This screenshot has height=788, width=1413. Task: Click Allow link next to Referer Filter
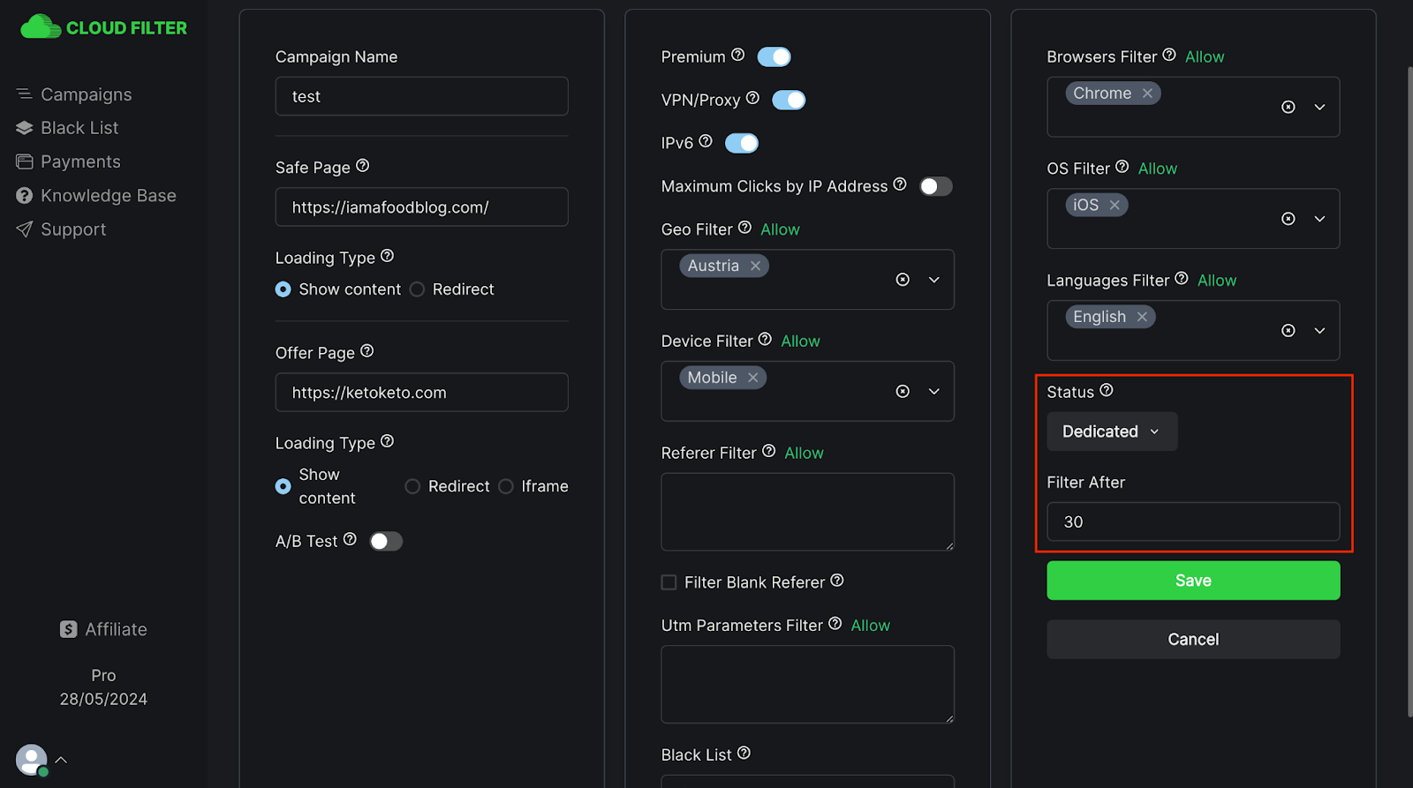[804, 453]
